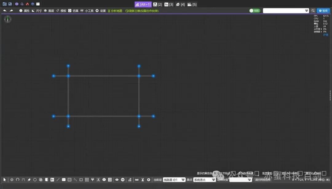The image size is (332, 189).
Task: Click the ruler measure tool
Action: pos(137,180)
